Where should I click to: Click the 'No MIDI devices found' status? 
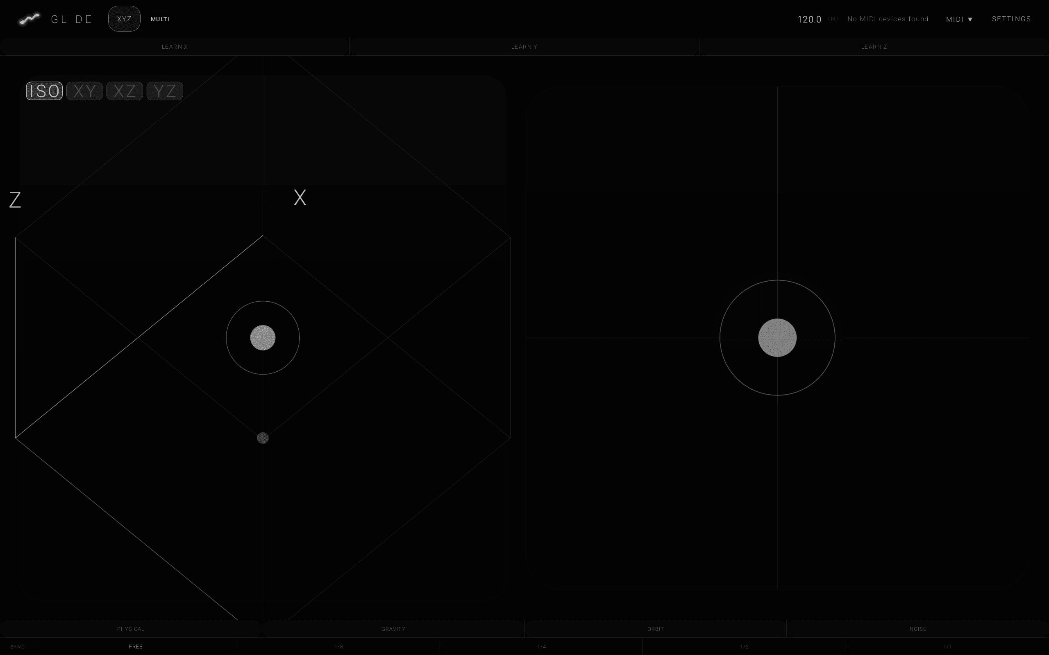coord(888,19)
